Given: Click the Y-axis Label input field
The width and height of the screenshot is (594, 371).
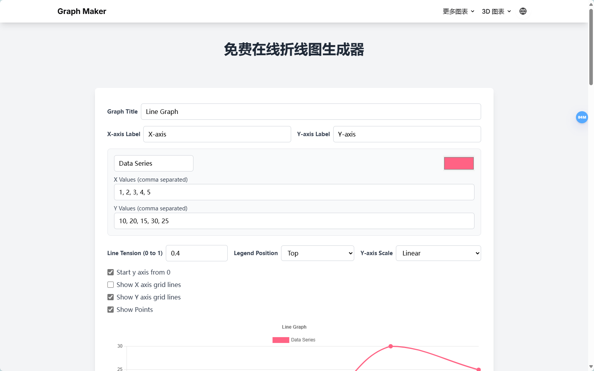Looking at the screenshot, I should [x=407, y=134].
